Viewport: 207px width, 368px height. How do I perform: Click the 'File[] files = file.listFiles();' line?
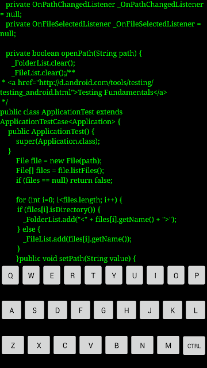(60, 171)
